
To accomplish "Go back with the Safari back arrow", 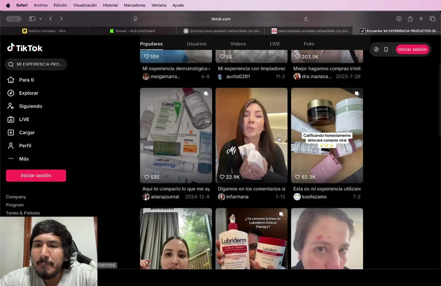I will pyautogui.click(x=50, y=19).
